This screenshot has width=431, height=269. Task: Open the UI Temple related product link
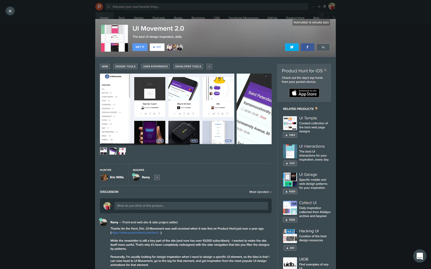coord(308,118)
